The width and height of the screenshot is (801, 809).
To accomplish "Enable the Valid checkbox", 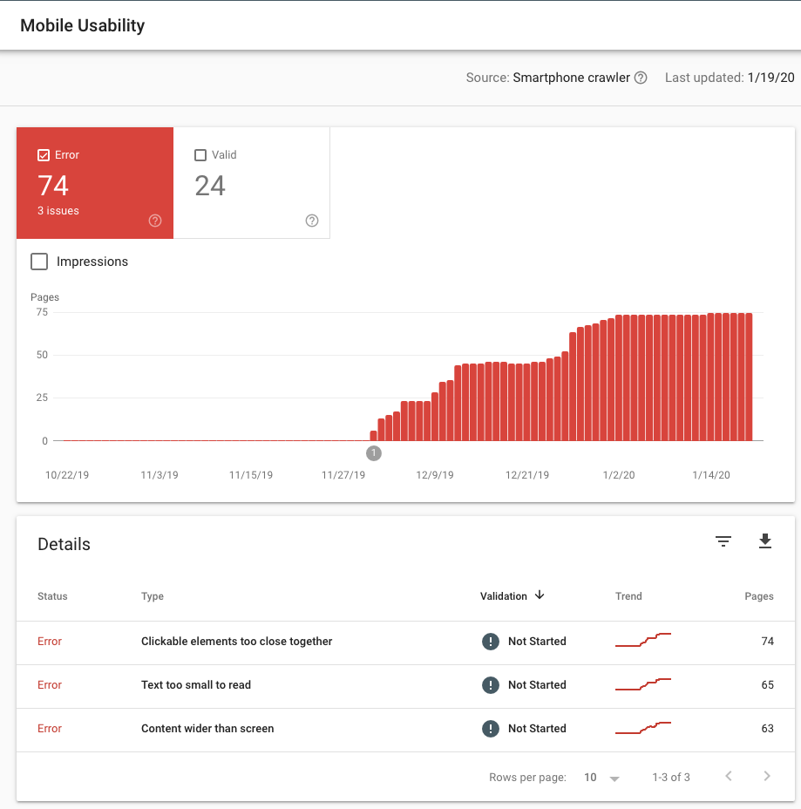I will [200, 155].
